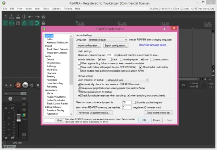217x150 pixels.
Task: Open the Track menu
Action: [x=46, y=9]
